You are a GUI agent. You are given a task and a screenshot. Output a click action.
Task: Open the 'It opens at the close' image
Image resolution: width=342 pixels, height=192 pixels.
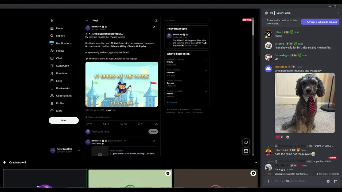[x=122, y=84]
